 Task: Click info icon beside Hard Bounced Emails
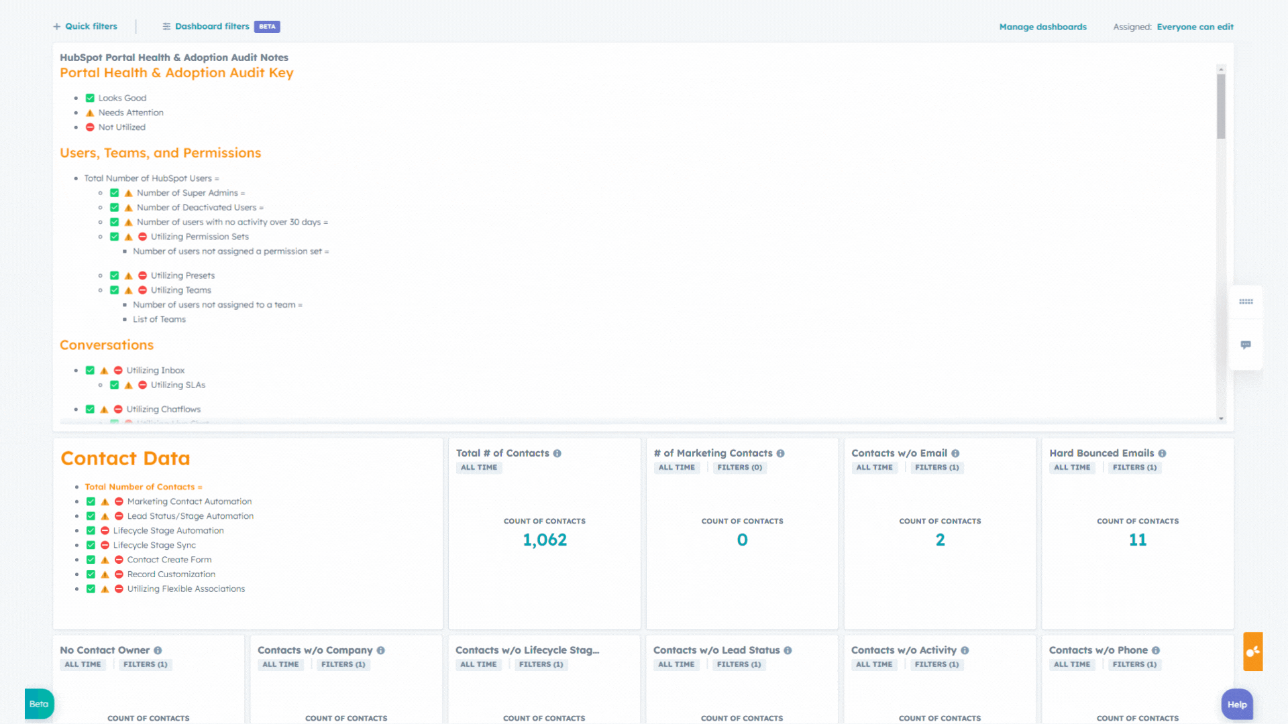click(x=1162, y=454)
